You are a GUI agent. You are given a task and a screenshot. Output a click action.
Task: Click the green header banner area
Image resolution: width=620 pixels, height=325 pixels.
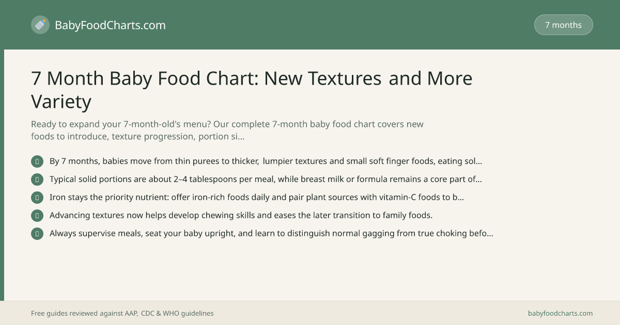click(x=310, y=25)
